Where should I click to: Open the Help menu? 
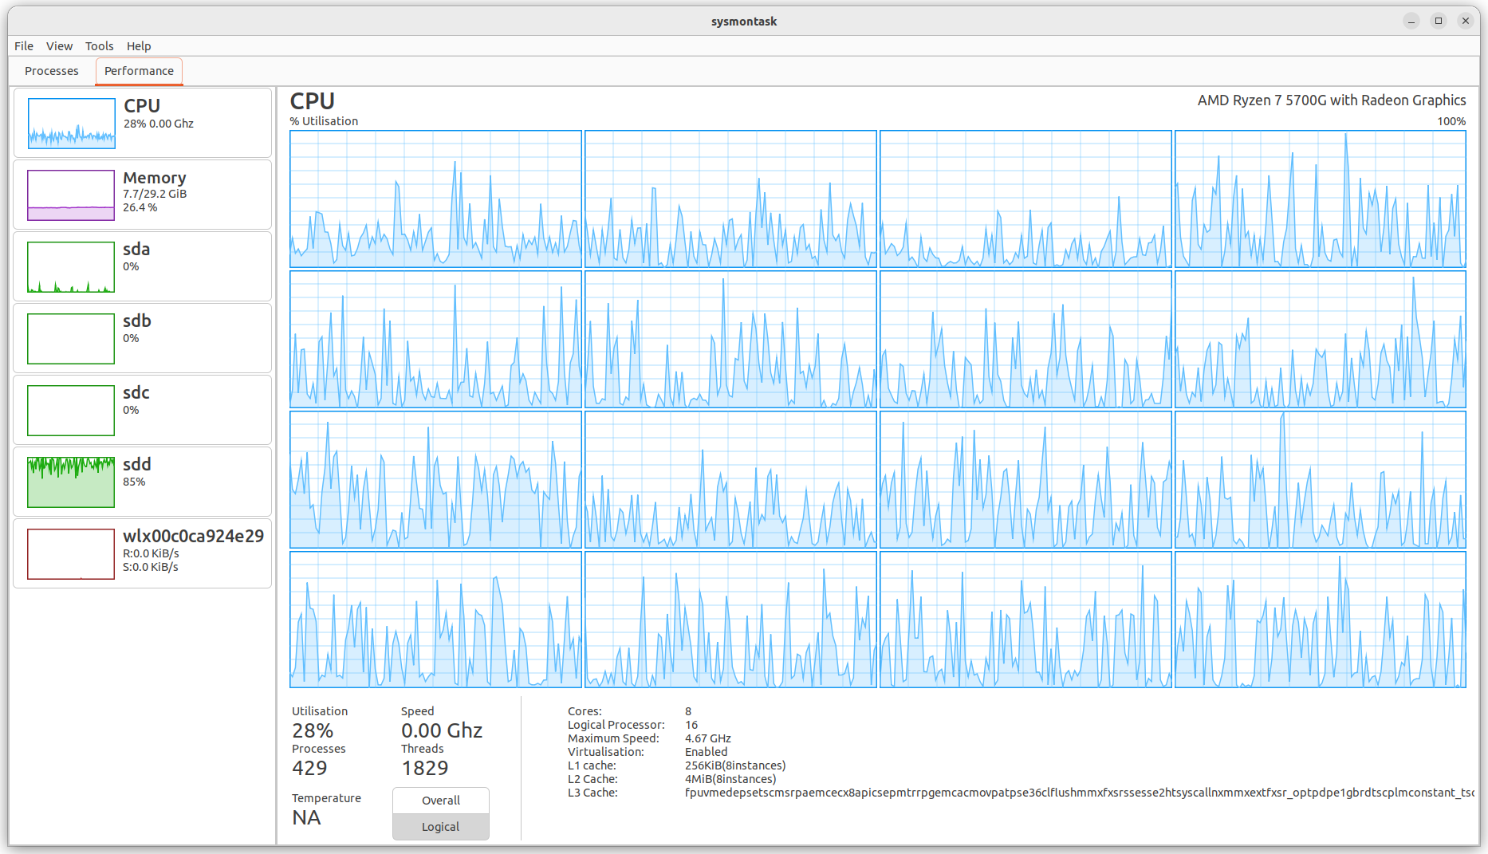point(139,45)
